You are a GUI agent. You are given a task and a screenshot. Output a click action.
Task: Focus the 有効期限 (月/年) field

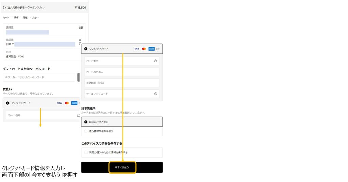pos(122,83)
